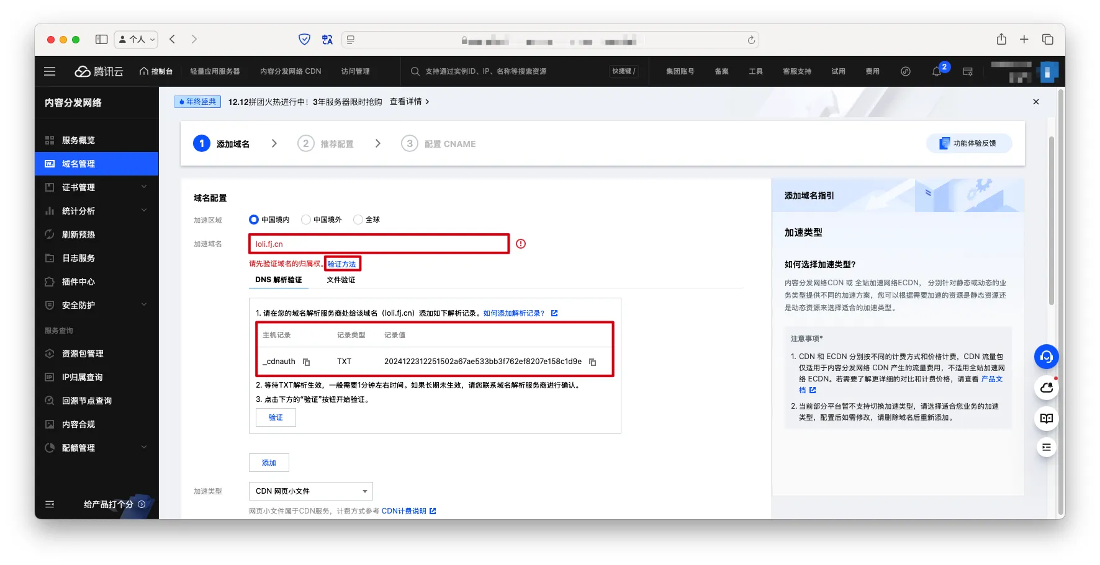Open the 加速类型 CDN 网页小文件 dropdown
Screen dimensions: 1100x565
310,491
